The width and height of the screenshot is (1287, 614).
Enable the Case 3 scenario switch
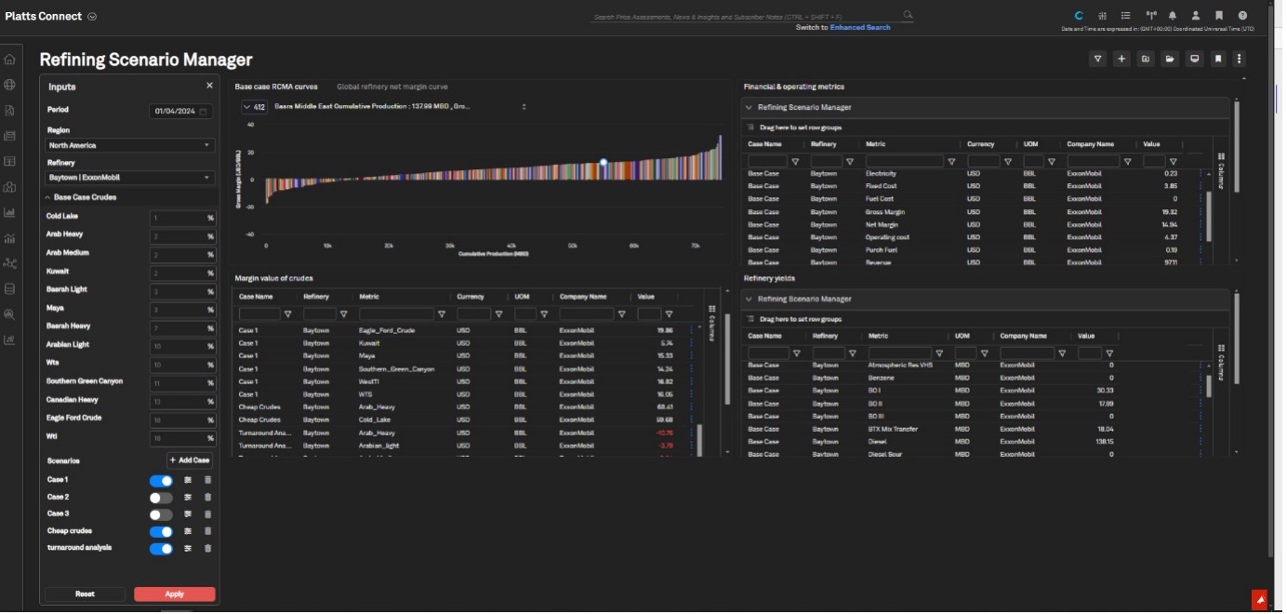click(161, 514)
